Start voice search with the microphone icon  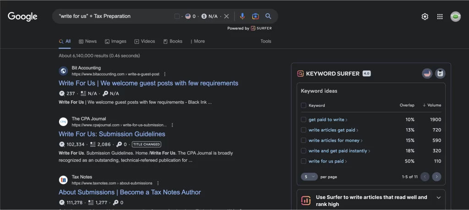[242, 16]
